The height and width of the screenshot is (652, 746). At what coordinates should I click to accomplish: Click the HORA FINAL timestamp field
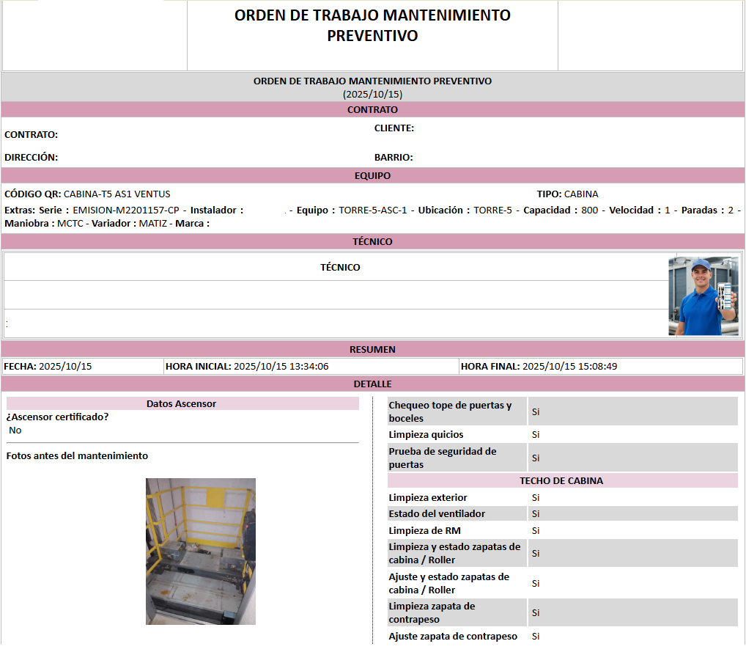pyautogui.click(x=538, y=367)
